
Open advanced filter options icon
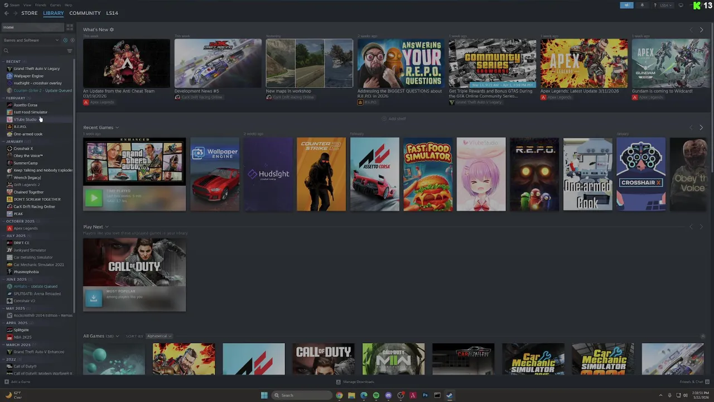pos(70,51)
